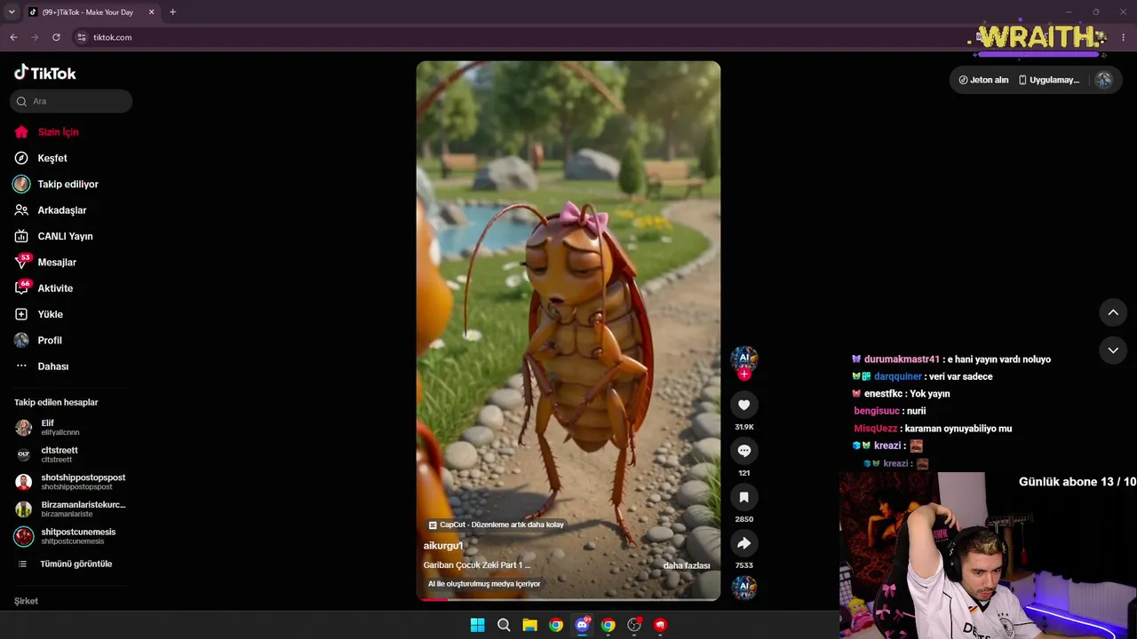Open the Chrome icon right of Discord
This screenshot has height=639, width=1137.
coord(608,625)
